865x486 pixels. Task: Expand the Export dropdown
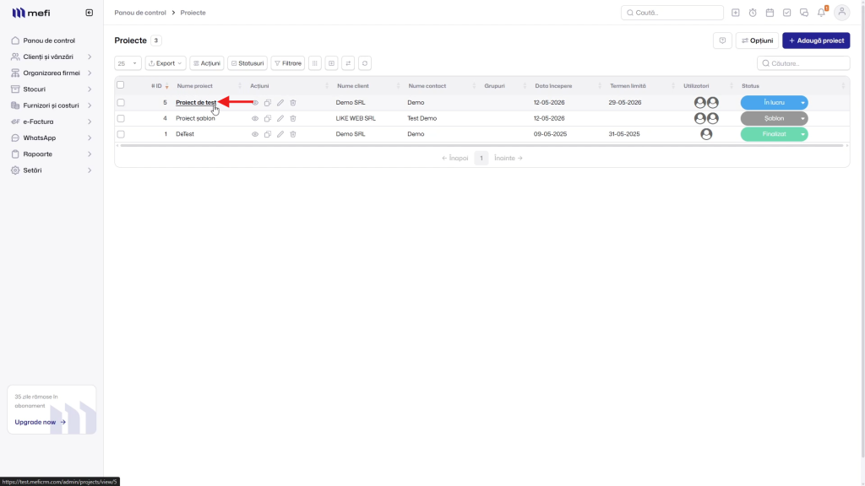166,63
